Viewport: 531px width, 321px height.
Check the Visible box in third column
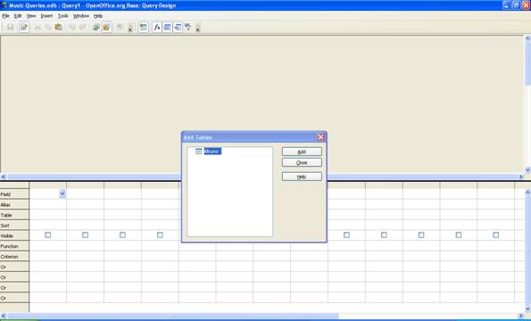122,235
